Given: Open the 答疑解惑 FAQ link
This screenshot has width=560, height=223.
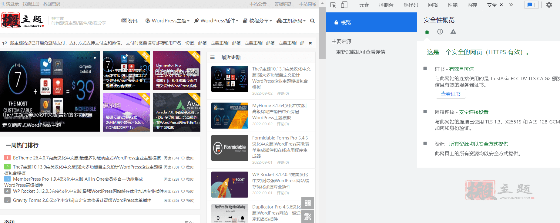Looking at the screenshot, I should click(283, 4).
